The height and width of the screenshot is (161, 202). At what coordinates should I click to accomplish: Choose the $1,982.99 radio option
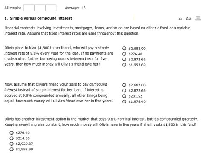12,149
